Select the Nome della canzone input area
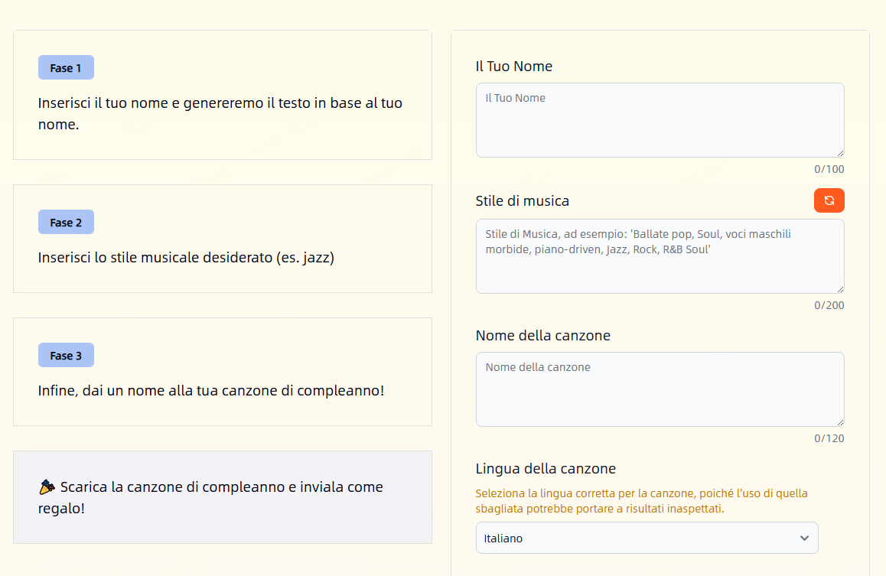 pyautogui.click(x=660, y=389)
